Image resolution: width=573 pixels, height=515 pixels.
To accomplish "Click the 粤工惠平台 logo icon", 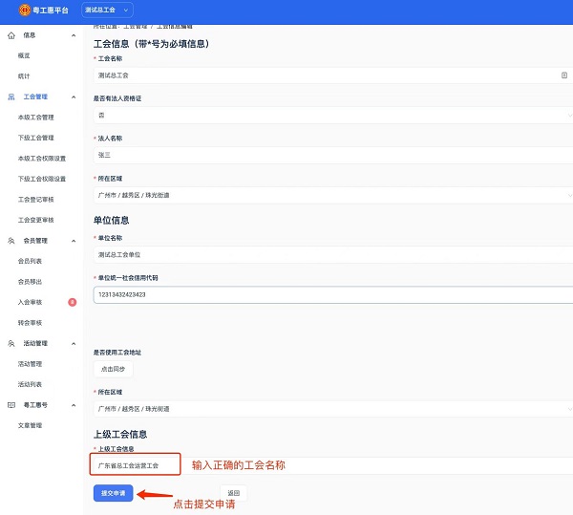I will click(x=25, y=10).
